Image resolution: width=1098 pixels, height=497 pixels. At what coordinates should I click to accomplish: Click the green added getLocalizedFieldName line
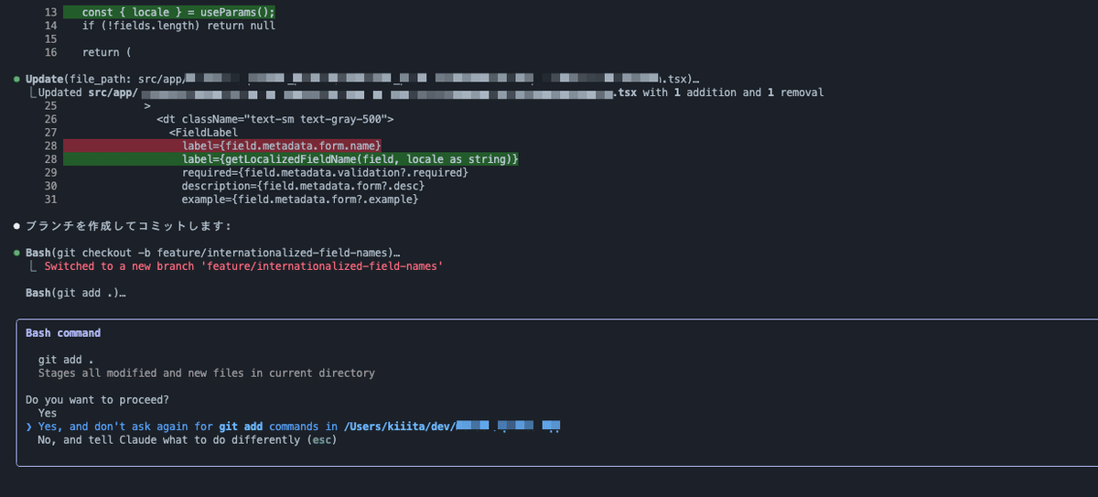pos(350,160)
